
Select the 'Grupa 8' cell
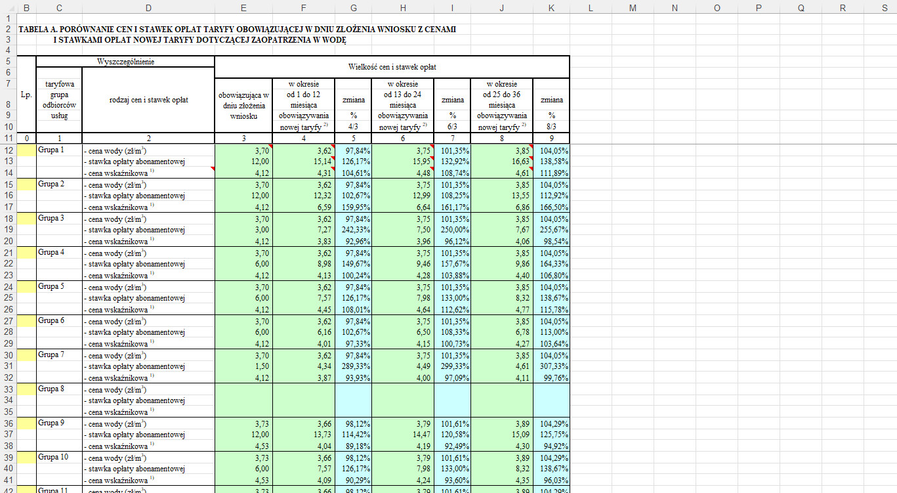(x=59, y=389)
